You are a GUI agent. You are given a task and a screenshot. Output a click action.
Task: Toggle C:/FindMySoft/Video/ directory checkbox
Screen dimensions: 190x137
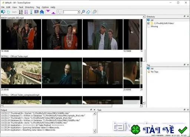(x=148, y=23)
